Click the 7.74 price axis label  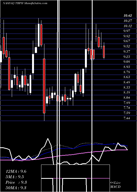coord(127,108)
